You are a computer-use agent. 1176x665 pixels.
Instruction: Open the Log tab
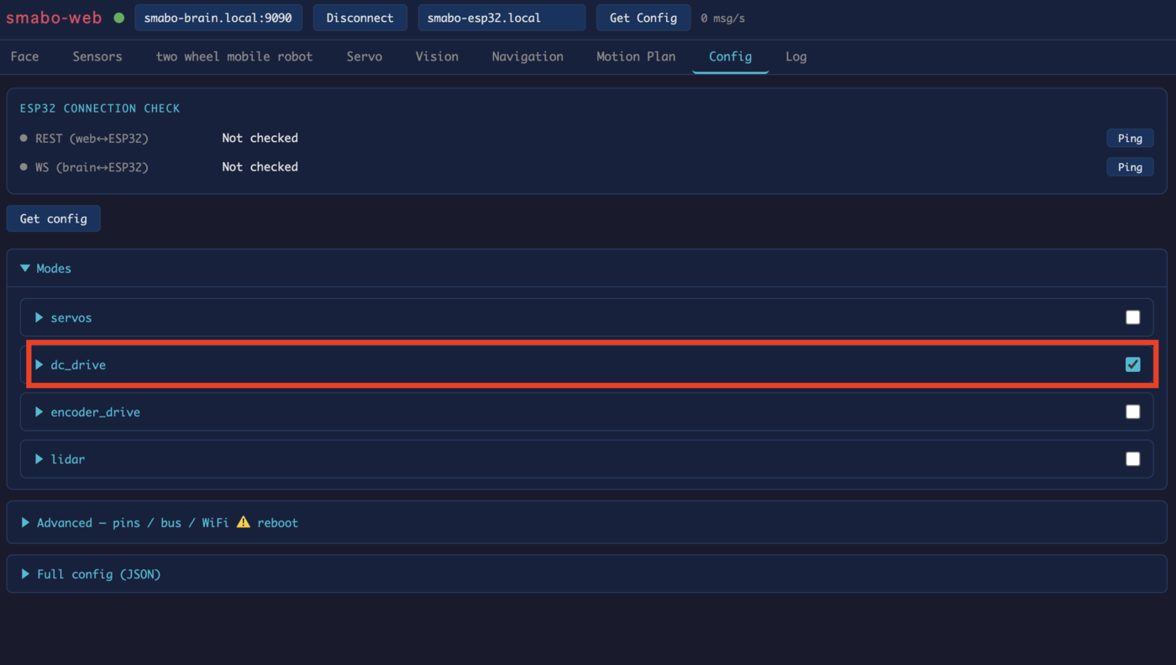[x=796, y=56]
